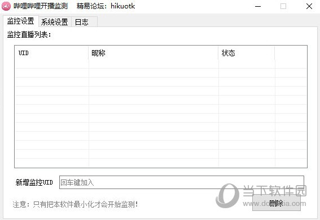Click the pink Bilibili app icon in title bar

pos(6,6)
